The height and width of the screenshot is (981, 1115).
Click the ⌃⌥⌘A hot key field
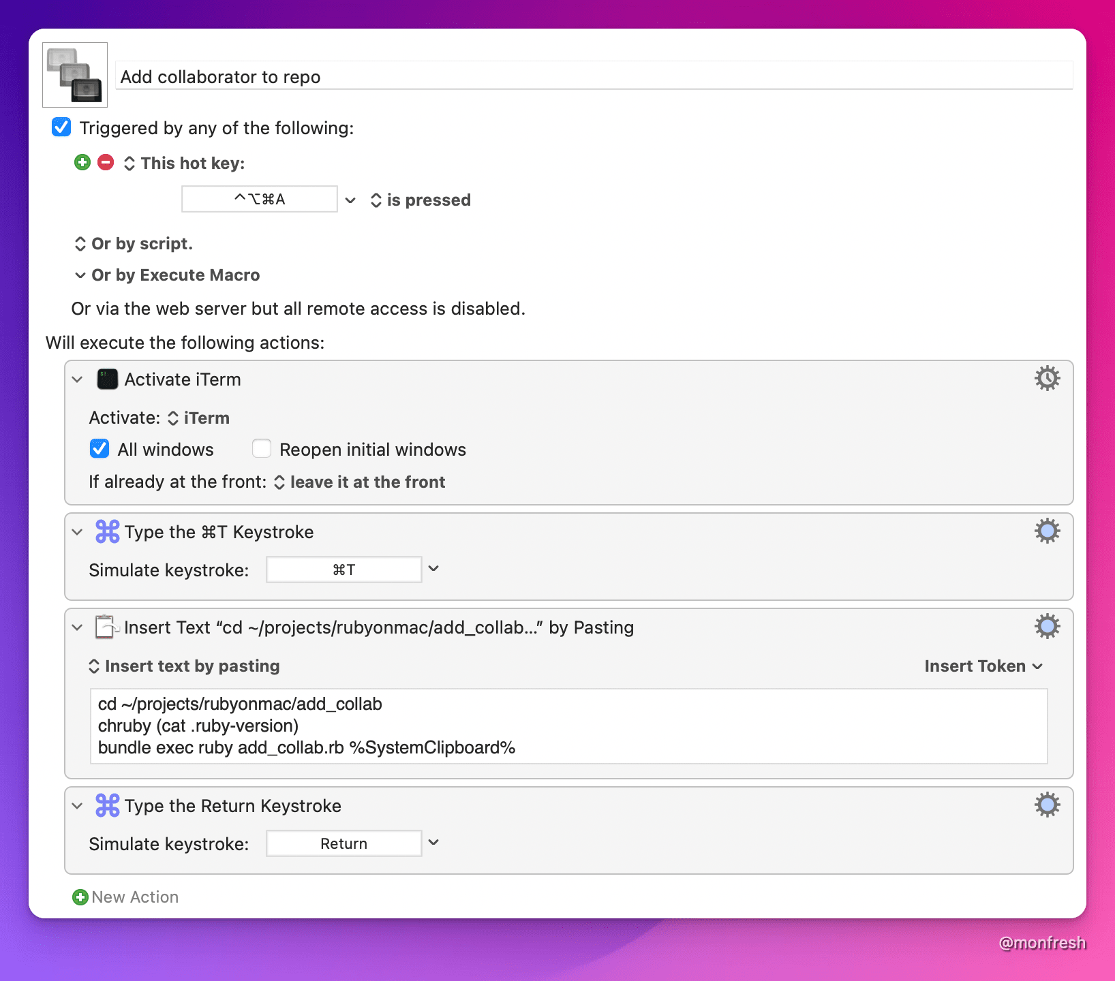click(x=260, y=200)
